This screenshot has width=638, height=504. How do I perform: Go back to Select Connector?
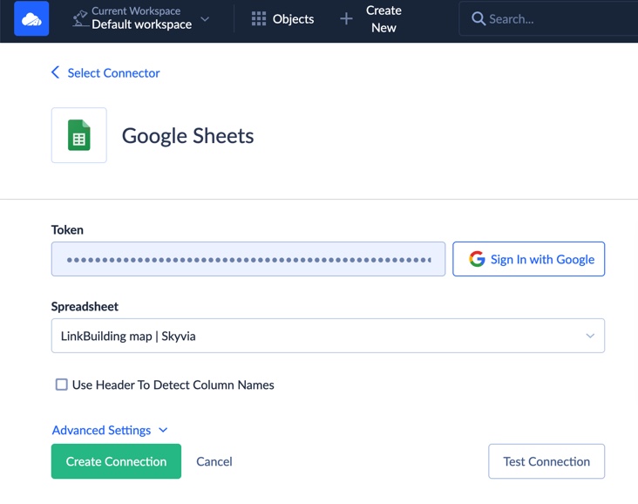113,73
